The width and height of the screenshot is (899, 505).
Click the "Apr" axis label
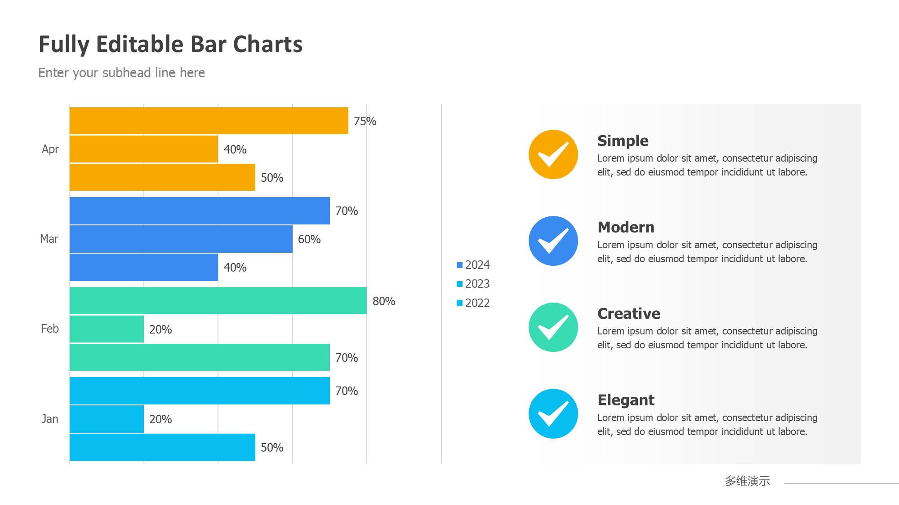[x=50, y=149]
